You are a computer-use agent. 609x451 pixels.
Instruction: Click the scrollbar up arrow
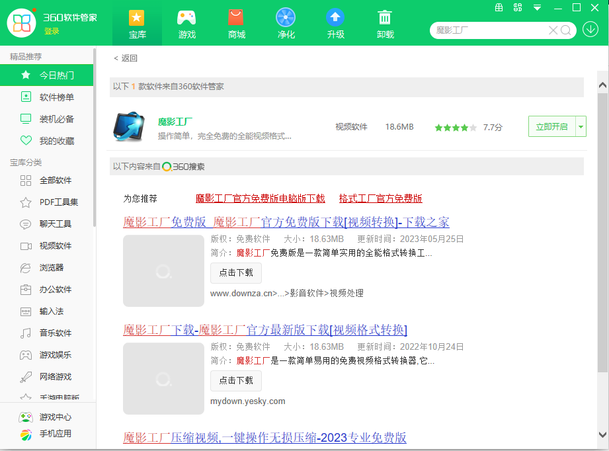point(602,85)
